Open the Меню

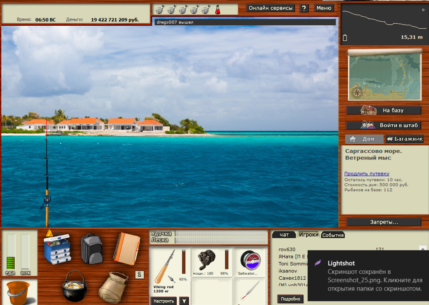click(324, 8)
